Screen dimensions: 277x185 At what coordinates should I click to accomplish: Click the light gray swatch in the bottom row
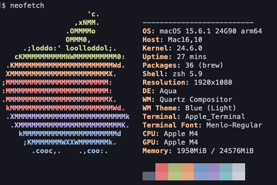pyautogui.click(x=239, y=176)
